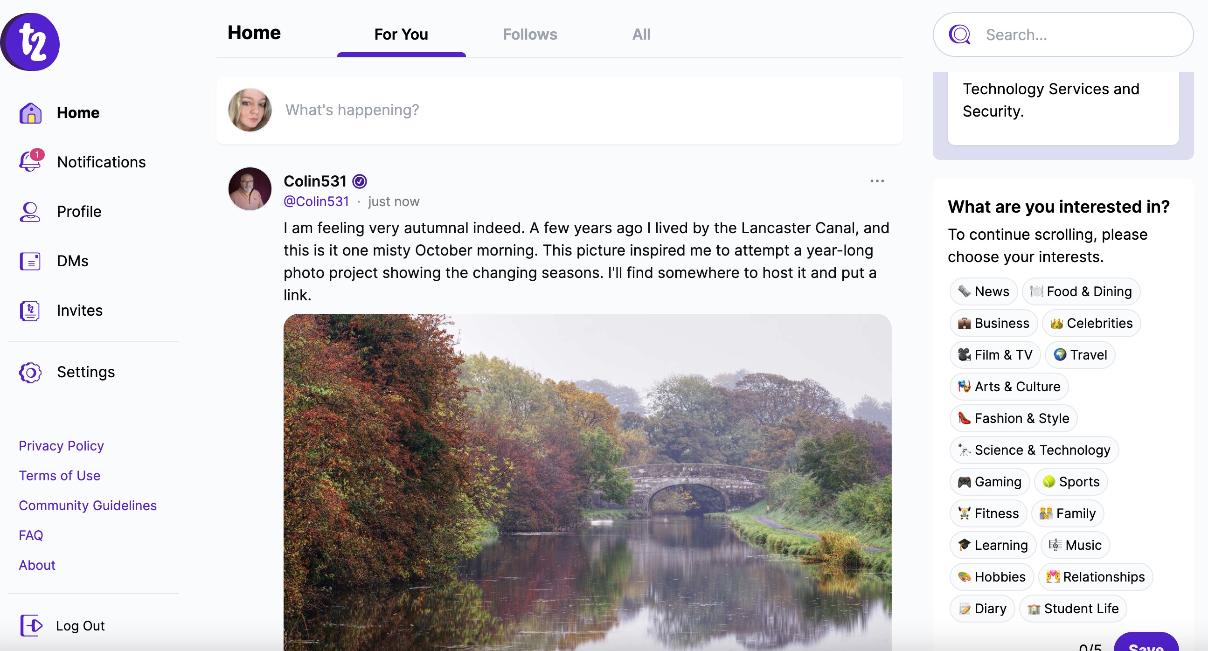Enable the Gaming interest chip
This screenshot has height=651, width=1208.
[989, 482]
